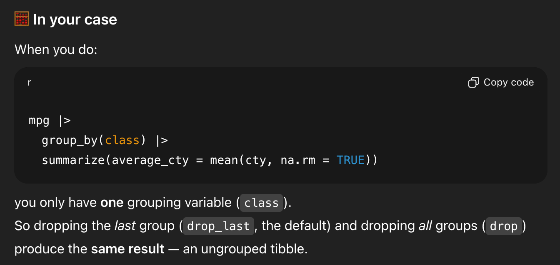
Task: Click the abacus emoji beside the heading
Action: 22,19
